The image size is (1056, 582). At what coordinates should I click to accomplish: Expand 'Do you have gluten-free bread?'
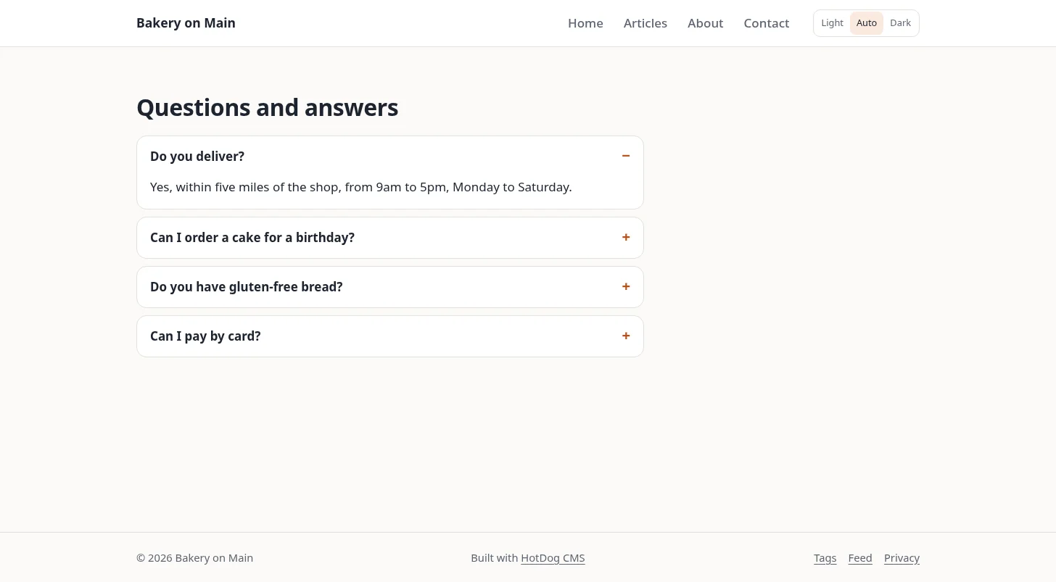[x=390, y=287]
